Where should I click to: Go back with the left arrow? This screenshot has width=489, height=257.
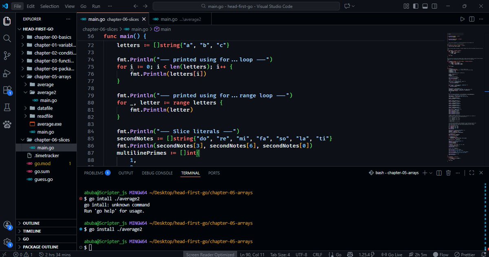[x=135, y=6]
